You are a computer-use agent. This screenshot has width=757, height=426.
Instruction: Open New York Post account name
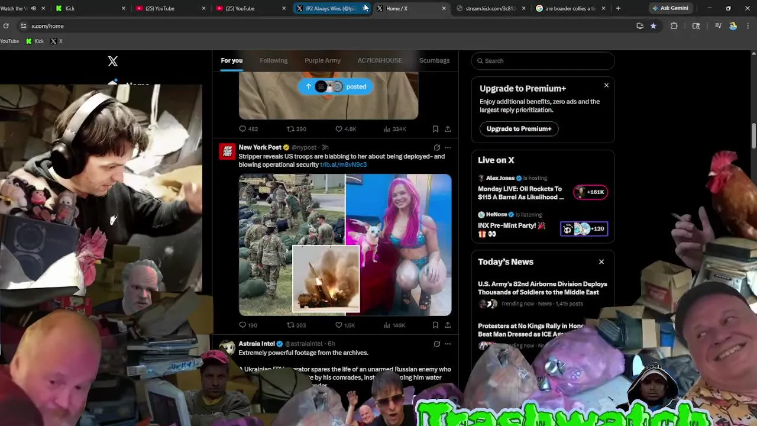pyautogui.click(x=260, y=147)
